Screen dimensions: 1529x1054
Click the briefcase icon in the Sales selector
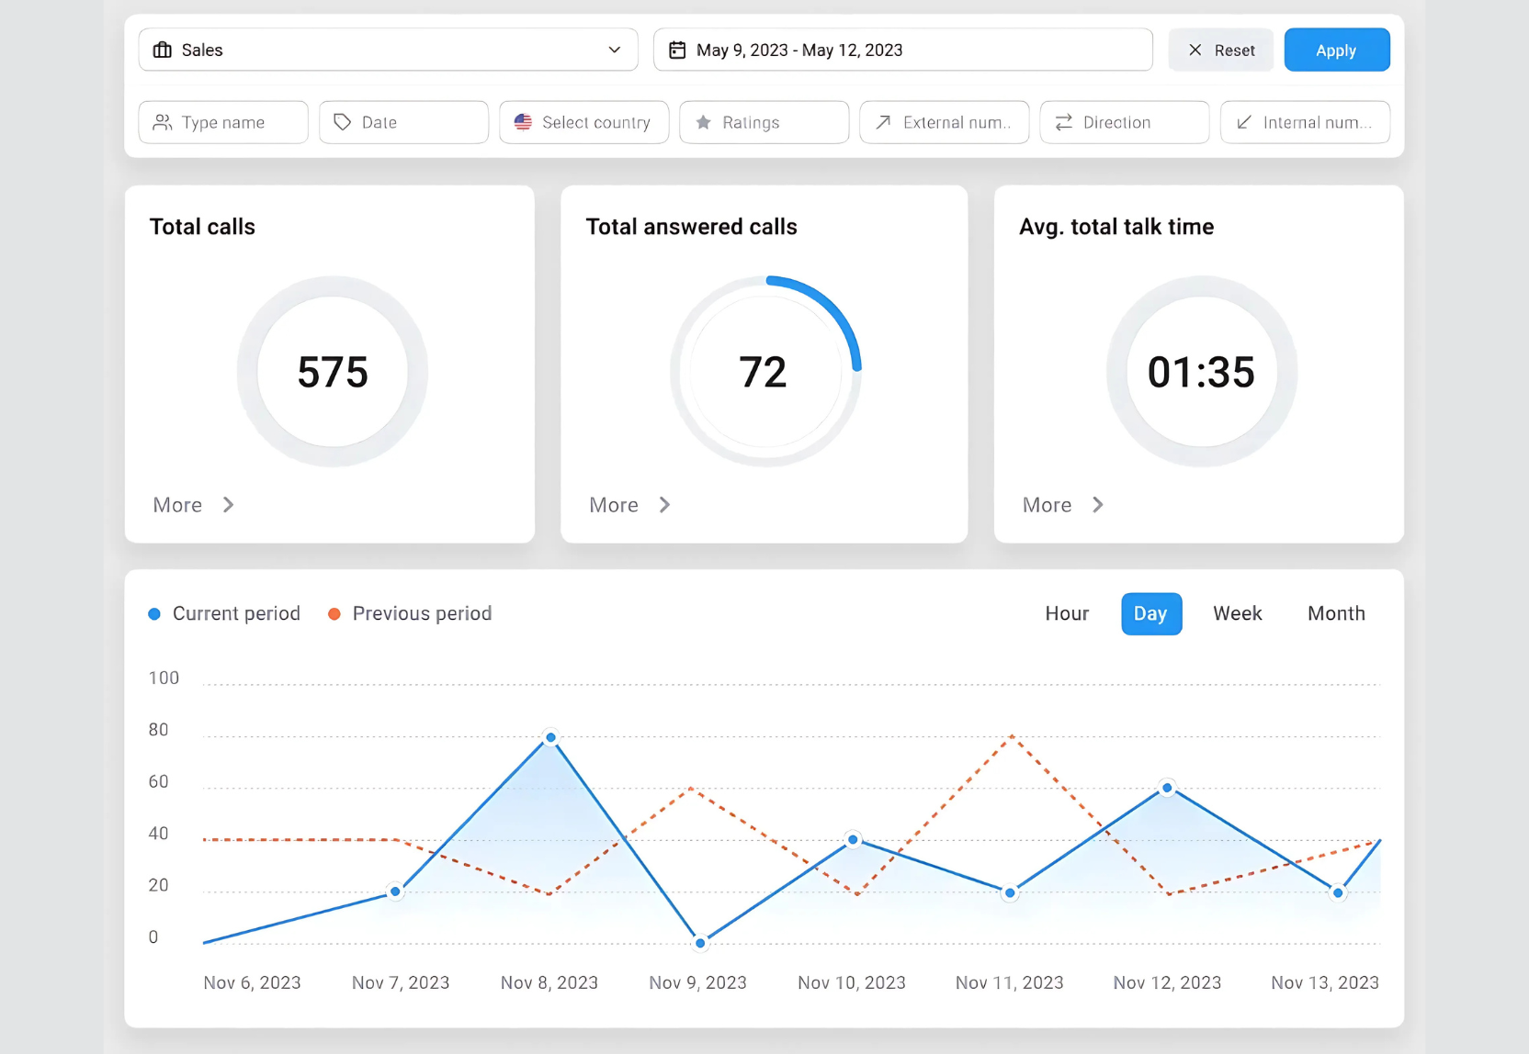(163, 50)
